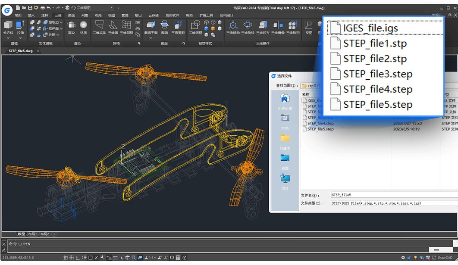Toggle the 模型 (Model) layout tab
The width and height of the screenshot is (458, 265).
pyautogui.click(x=21, y=234)
